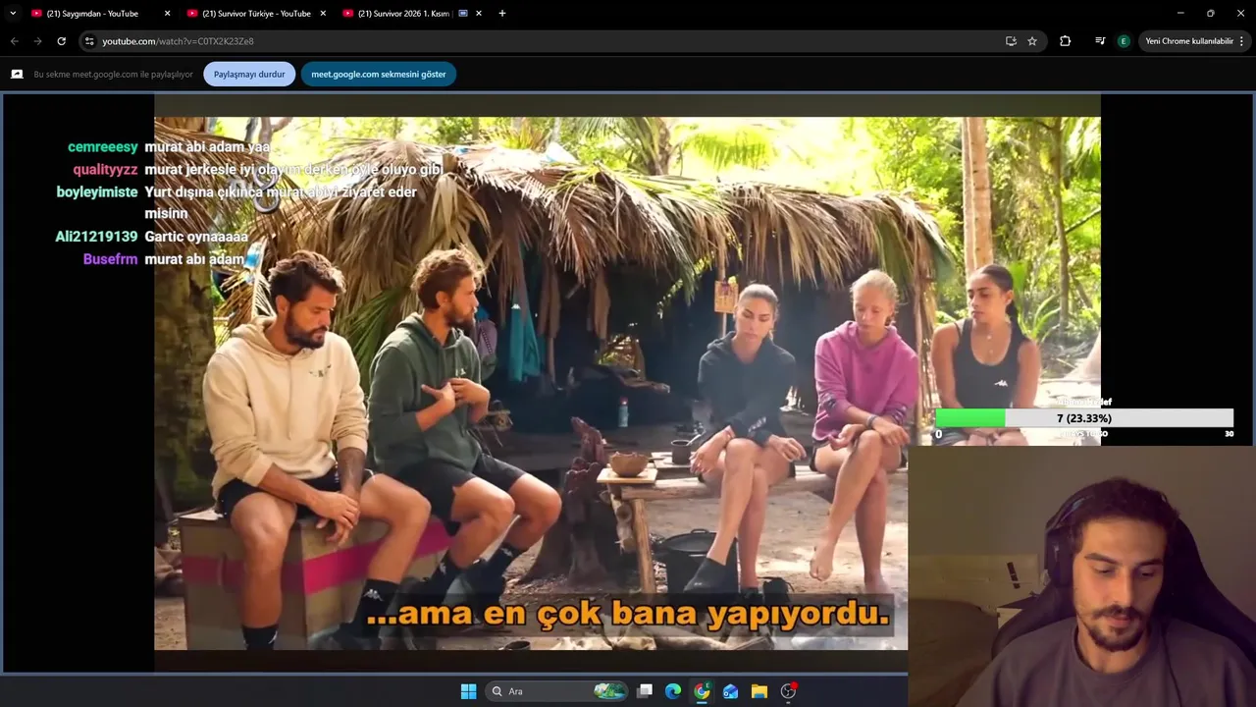Open a new browser tab
Screen dimensions: 1256x707
[502, 14]
